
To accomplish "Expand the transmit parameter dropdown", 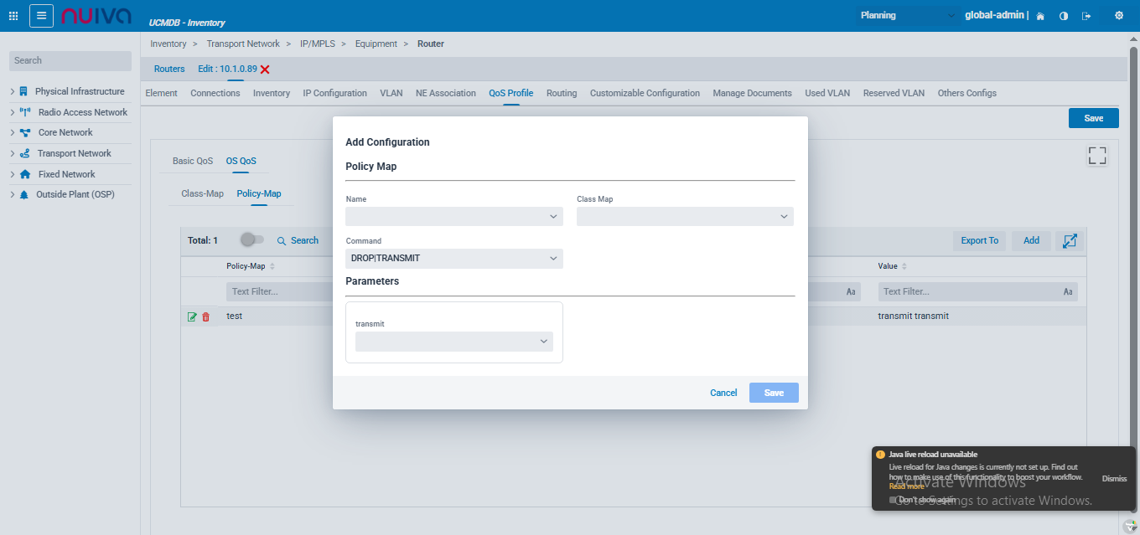I will pyautogui.click(x=453, y=342).
